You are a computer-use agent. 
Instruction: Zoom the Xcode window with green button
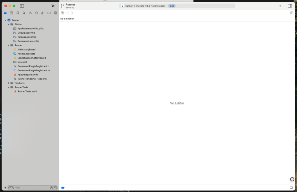14,6
